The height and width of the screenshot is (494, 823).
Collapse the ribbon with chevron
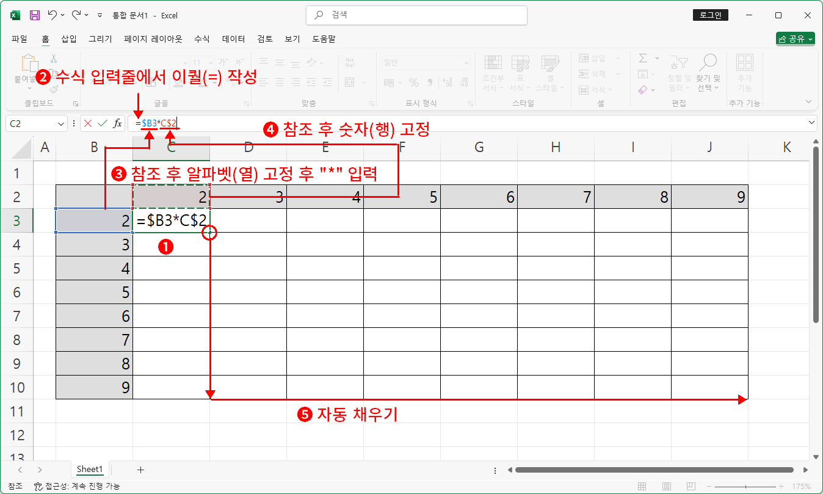(x=810, y=103)
